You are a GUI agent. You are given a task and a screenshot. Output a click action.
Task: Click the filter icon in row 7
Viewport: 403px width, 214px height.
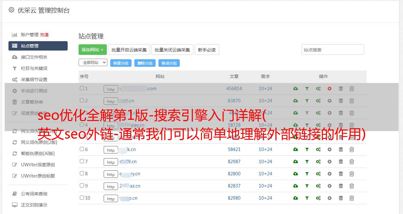click(x=307, y=162)
